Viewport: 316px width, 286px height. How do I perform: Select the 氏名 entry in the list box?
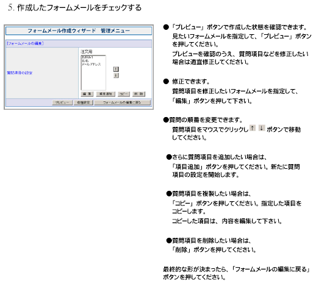85,61
